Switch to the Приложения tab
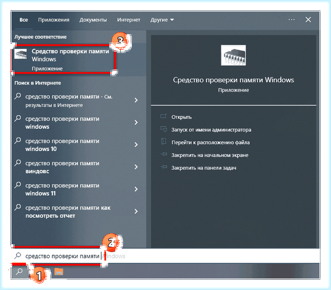This screenshot has height=290, width=331. (54, 20)
